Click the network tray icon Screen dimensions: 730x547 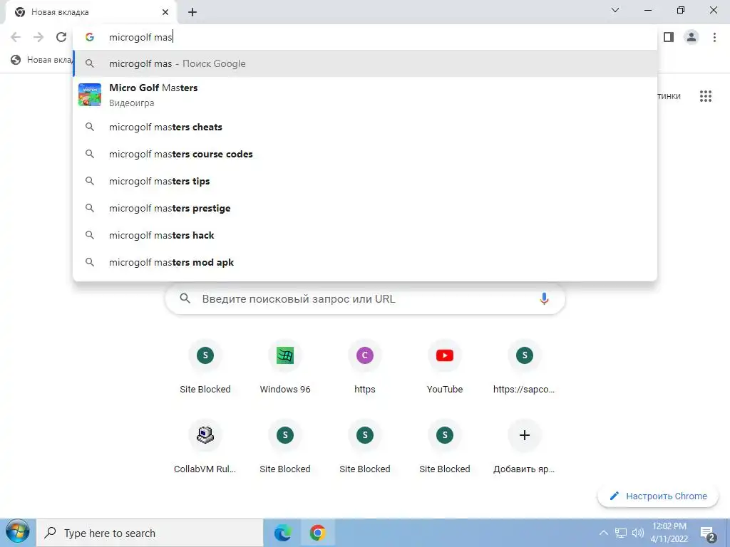coord(620,533)
